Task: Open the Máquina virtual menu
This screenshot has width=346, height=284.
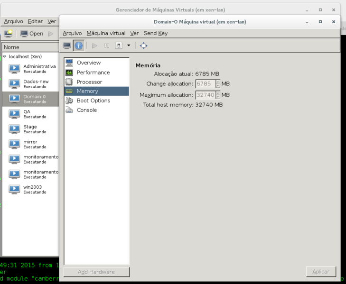Action: point(106,33)
